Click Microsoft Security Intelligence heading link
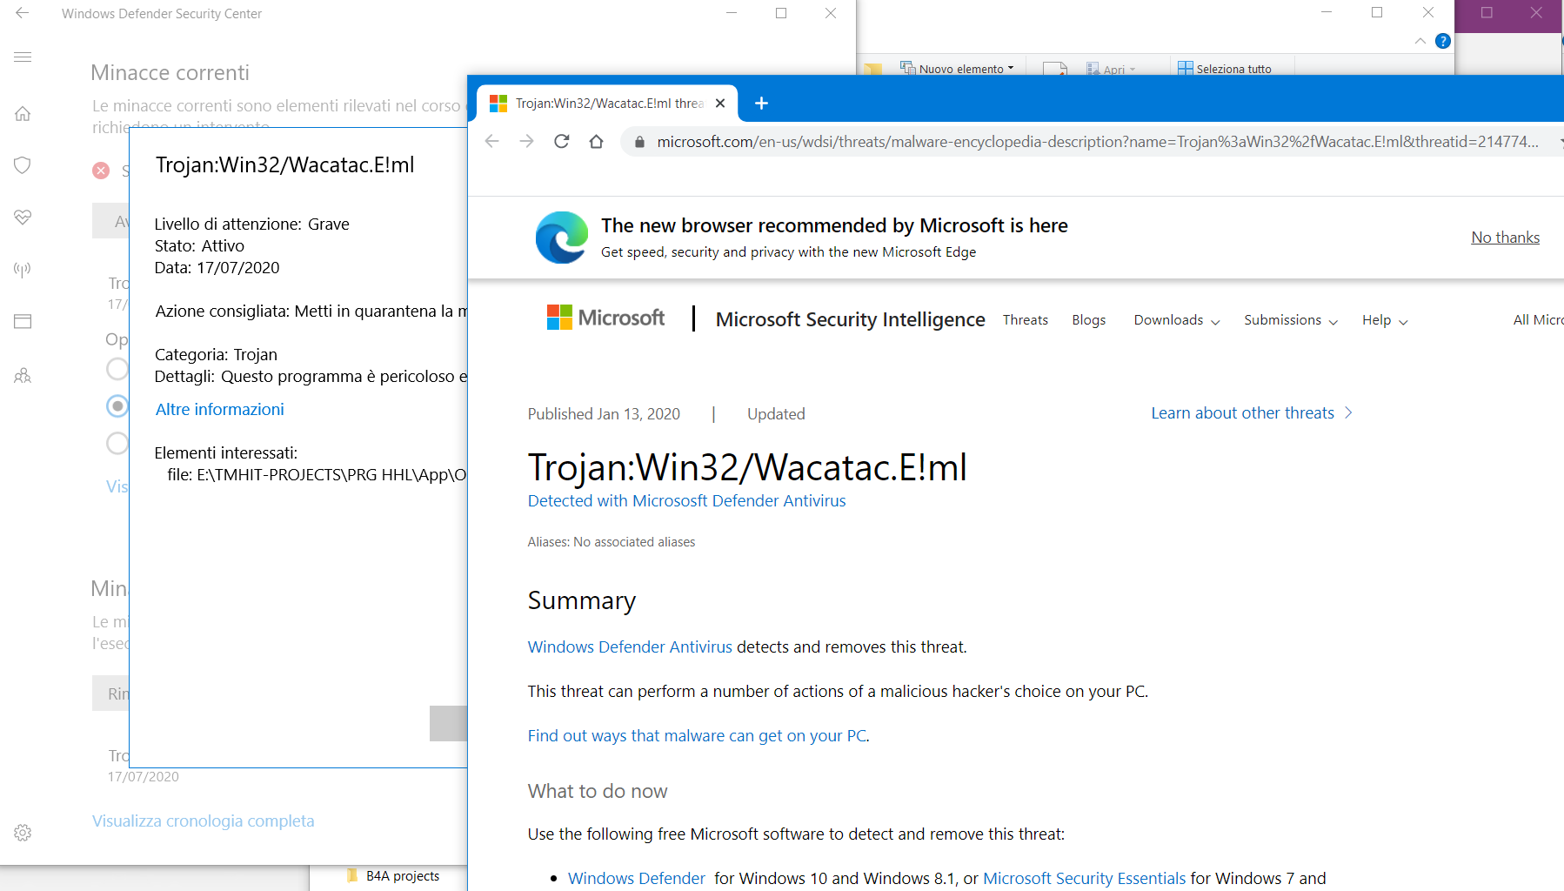The width and height of the screenshot is (1564, 891). [850, 319]
